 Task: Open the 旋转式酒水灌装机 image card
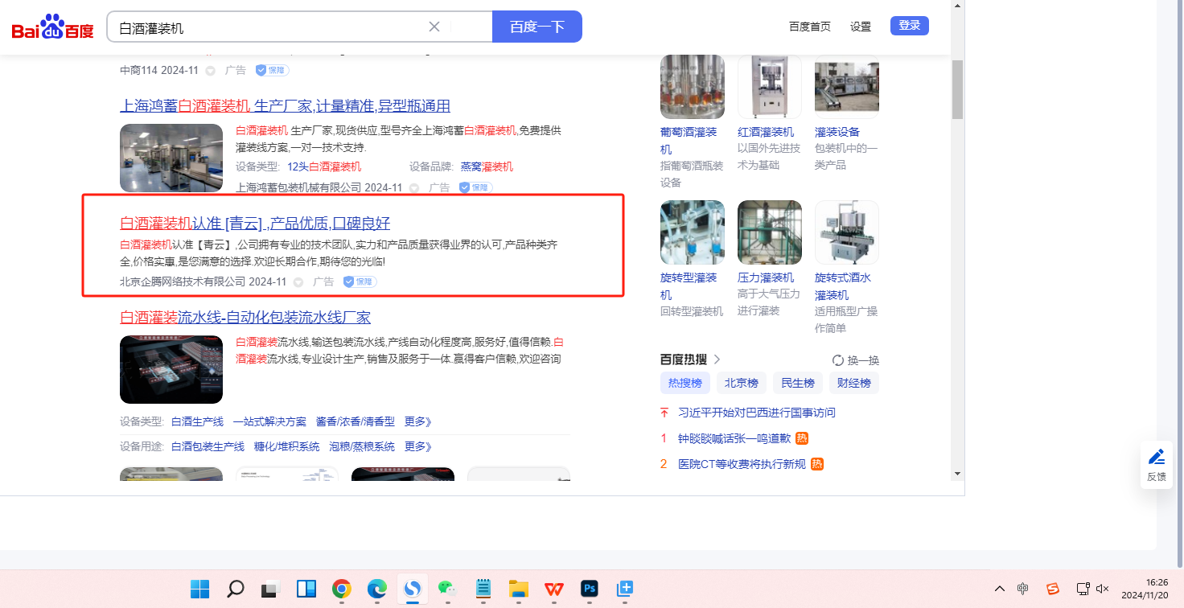(x=846, y=232)
